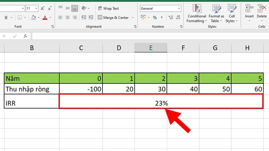Select column H header
Viewport: 269px width, 151px height.
coord(247,48)
